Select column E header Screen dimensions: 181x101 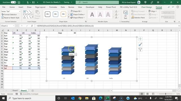(x=44, y=30)
